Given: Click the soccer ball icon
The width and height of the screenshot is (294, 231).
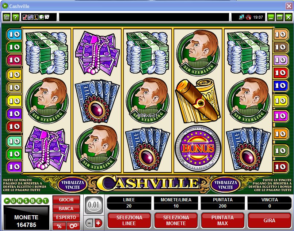Looking at the screenshot, I should tap(41, 18).
